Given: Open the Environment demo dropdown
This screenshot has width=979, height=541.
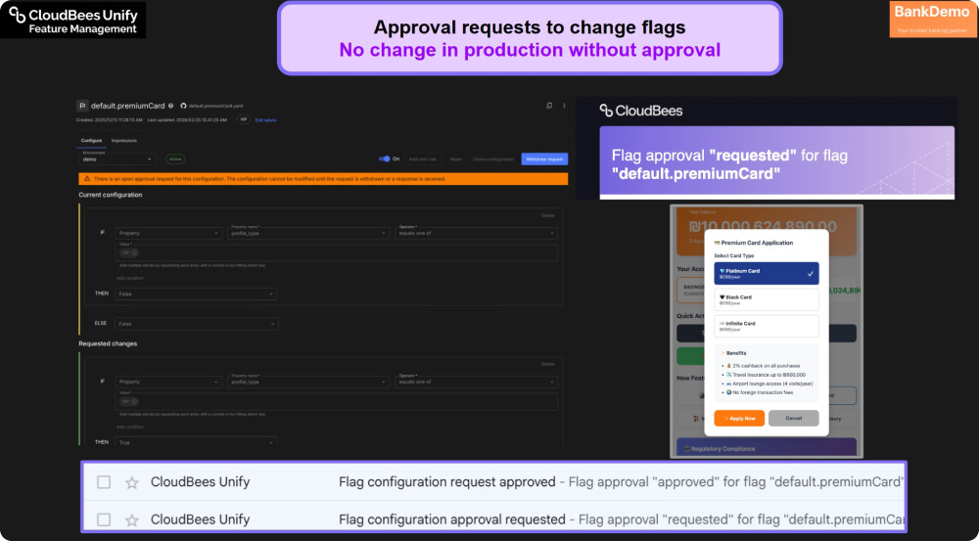Looking at the screenshot, I should [x=117, y=159].
